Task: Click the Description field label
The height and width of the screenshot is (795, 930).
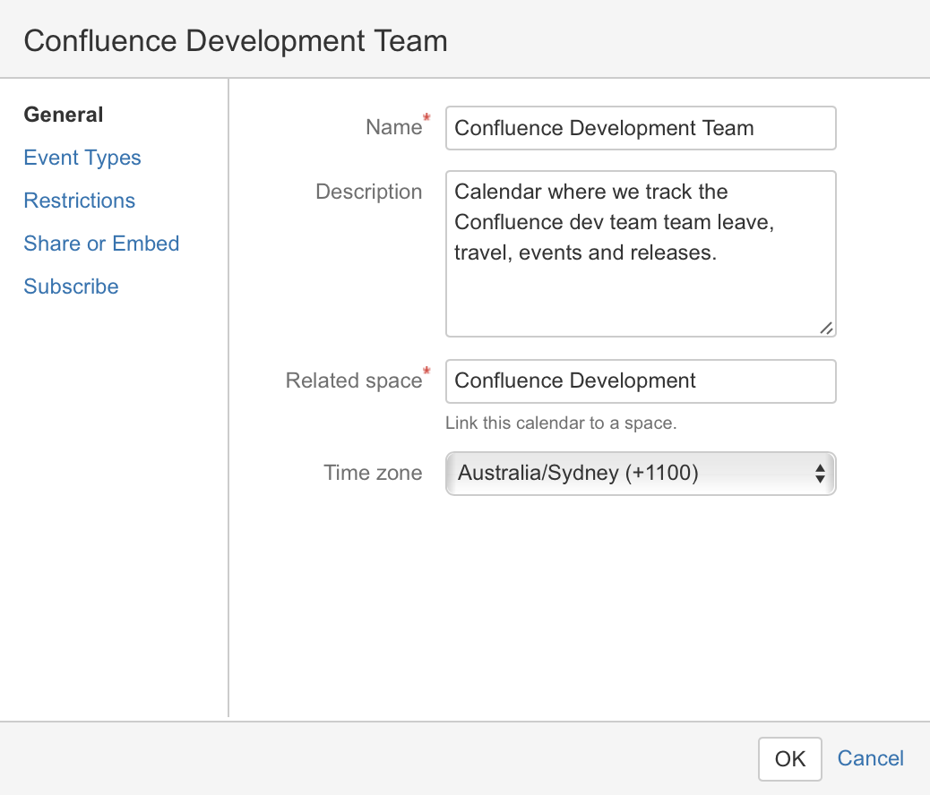Action: [368, 192]
